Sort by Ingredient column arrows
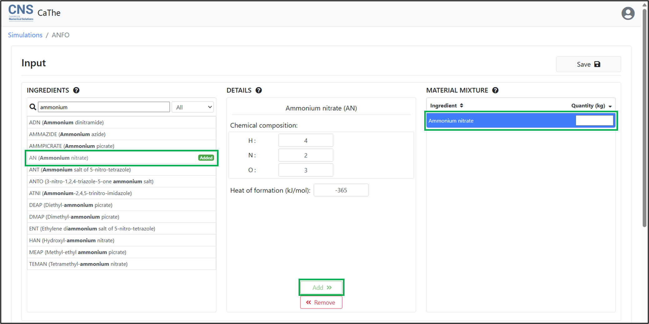 [x=461, y=106]
